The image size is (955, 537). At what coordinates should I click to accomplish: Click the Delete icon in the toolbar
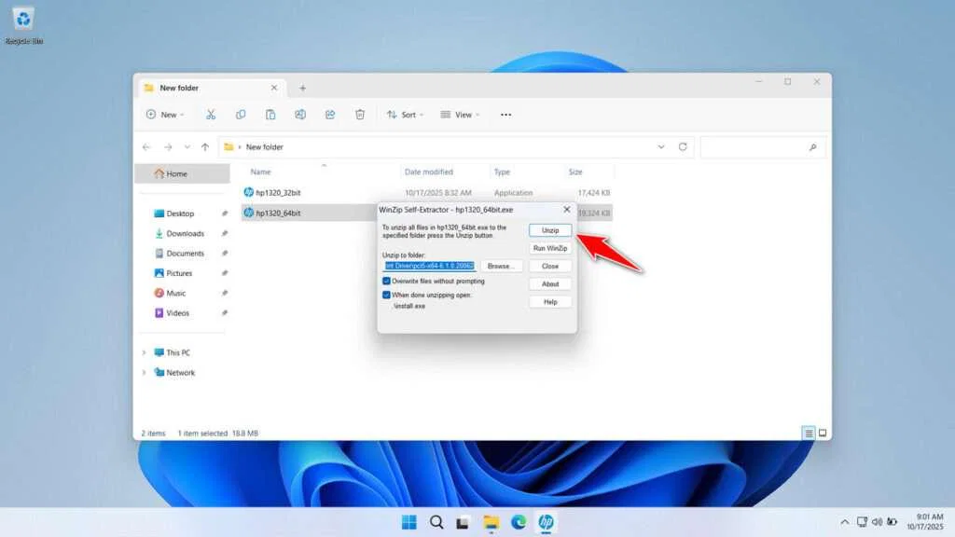(359, 114)
